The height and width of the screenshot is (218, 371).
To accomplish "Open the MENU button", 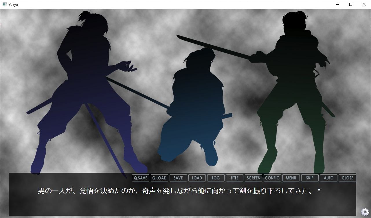I will pos(291,178).
